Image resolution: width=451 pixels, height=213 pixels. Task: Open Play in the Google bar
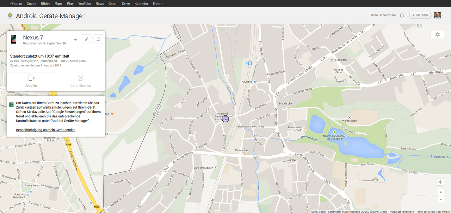(70, 4)
